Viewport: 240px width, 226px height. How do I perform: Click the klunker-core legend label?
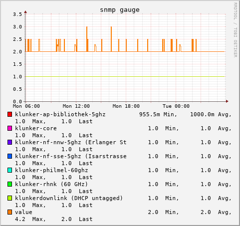[x=36, y=128]
